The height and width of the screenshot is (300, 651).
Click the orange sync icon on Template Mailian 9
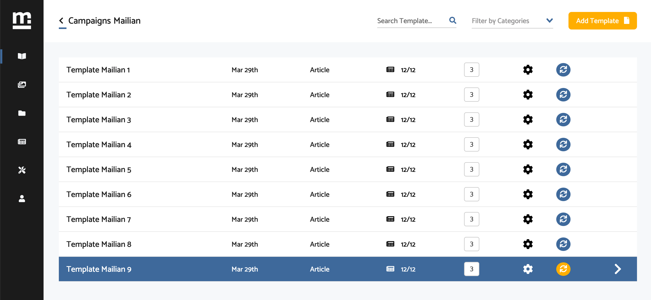click(563, 269)
